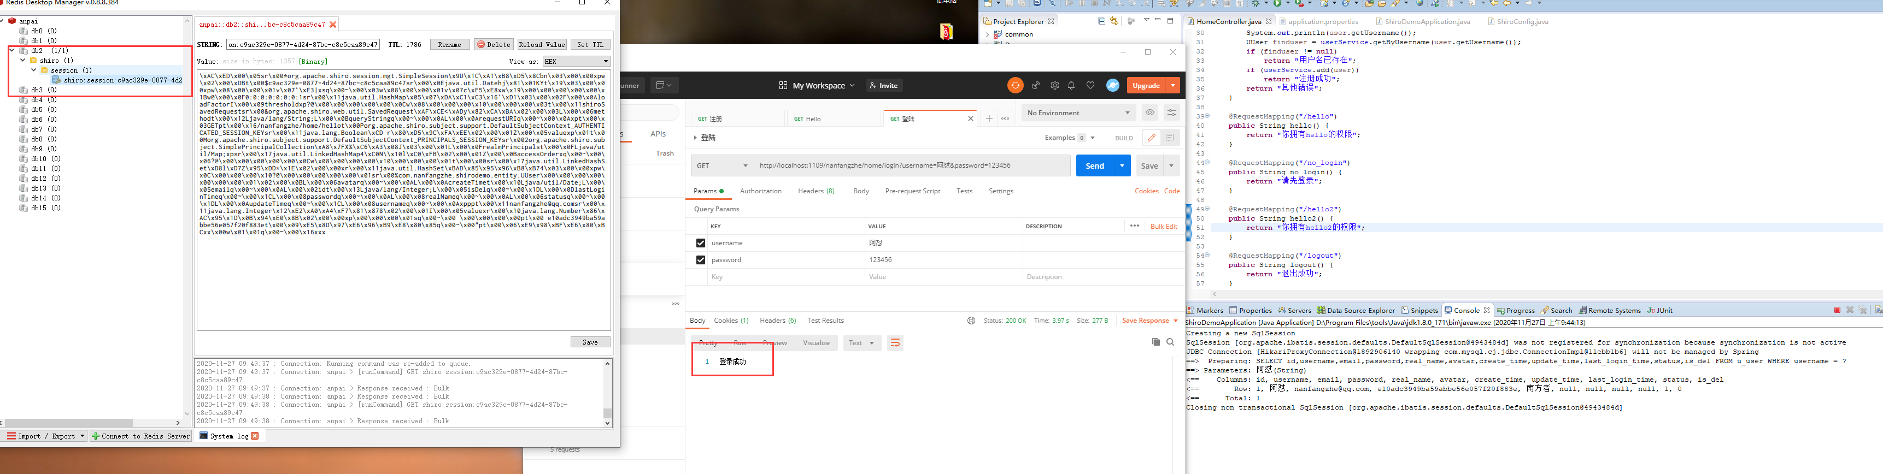Switch to Eclipse Servers view tab
The width and height of the screenshot is (1883, 474).
(1294, 310)
